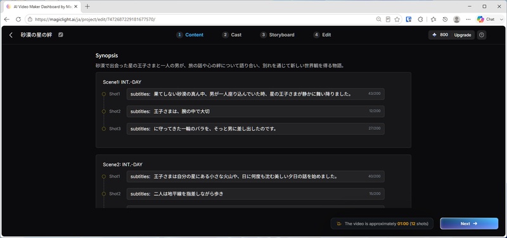Click the synopsis description paragraph

click(x=220, y=66)
